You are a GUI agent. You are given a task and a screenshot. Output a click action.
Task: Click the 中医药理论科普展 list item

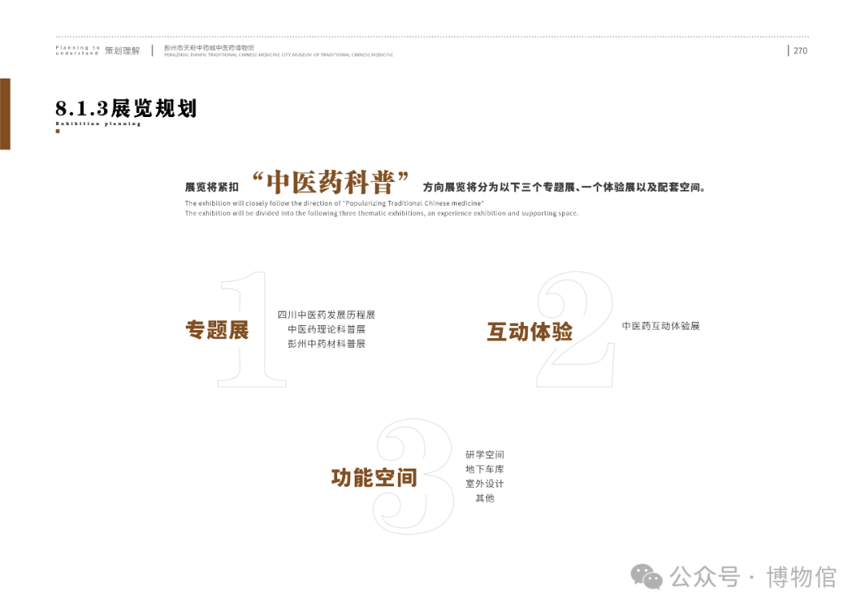pos(326,329)
